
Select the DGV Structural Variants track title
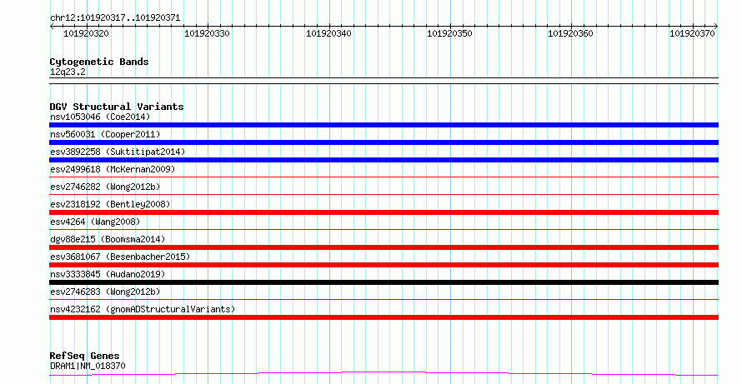(117, 107)
